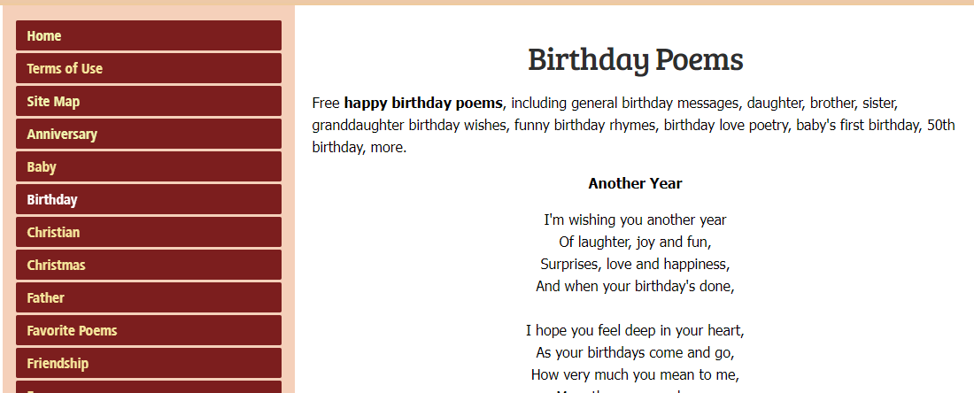Open the Site Map link

(x=53, y=102)
